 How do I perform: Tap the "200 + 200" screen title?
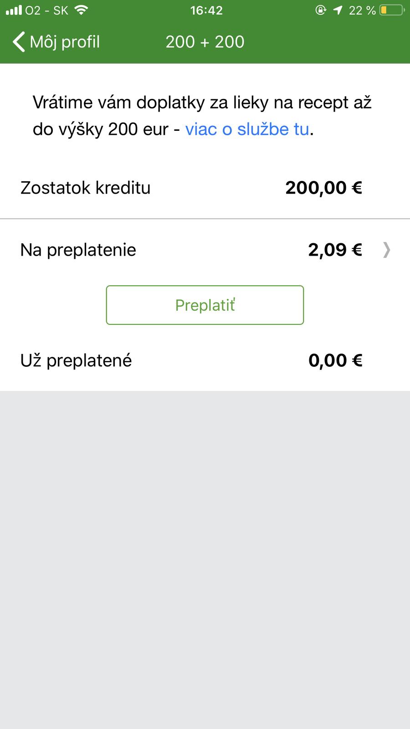pos(205,42)
